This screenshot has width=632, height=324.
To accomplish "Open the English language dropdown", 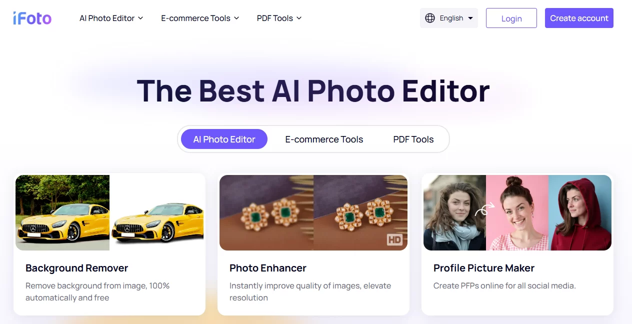I will 449,18.
